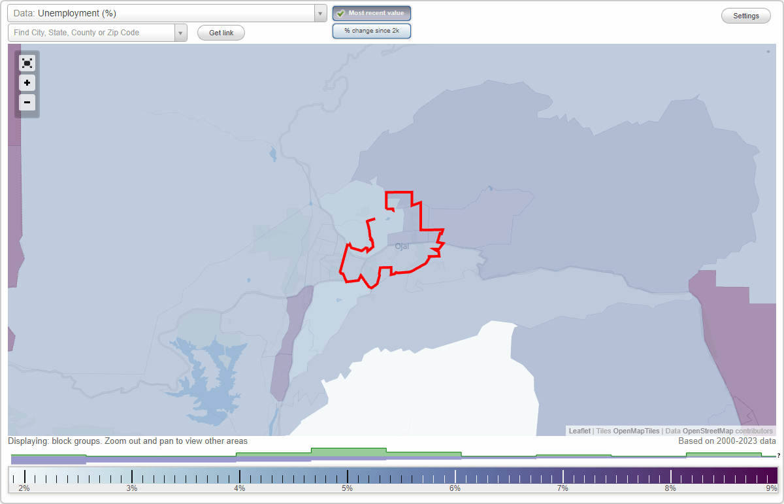Click the 3% mark on the legend scale
The image size is (784, 504).
pyautogui.click(x=132, y=488)
